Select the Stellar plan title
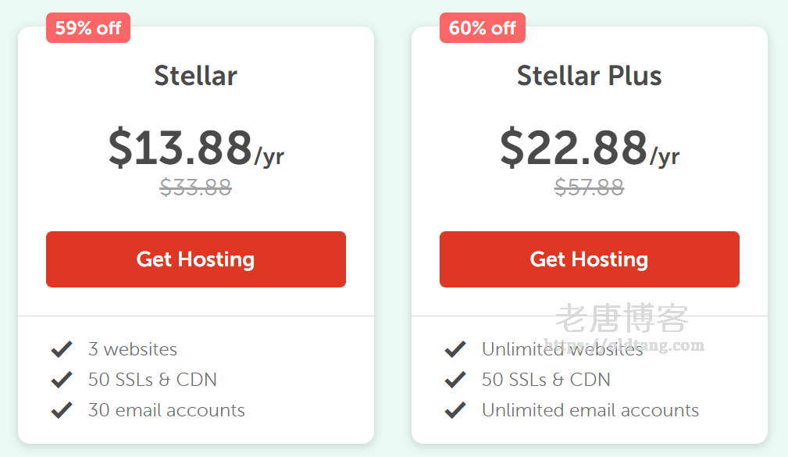This screenshot has width=788, height=457. pyautogui.click(x=195, y=76)
